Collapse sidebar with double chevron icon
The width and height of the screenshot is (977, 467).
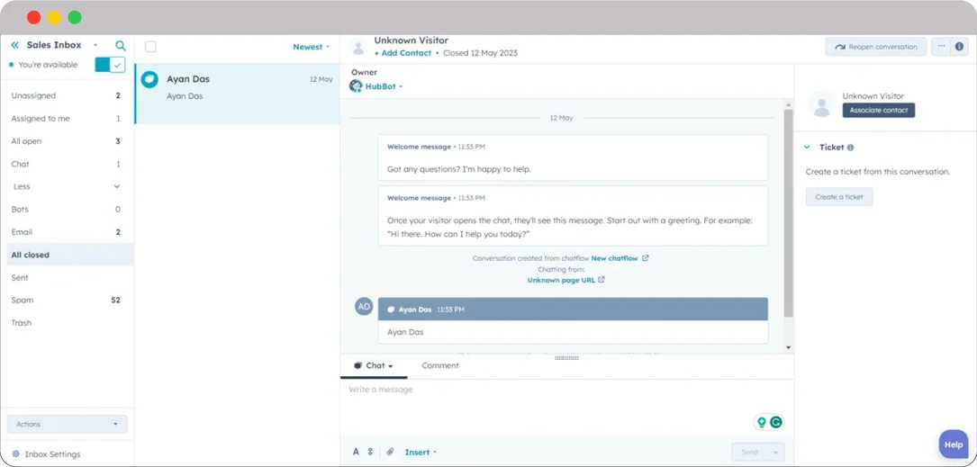pyautogui.click(x=15, y=46)
